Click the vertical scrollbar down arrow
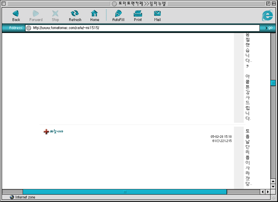The width and height of the screenshot is (278, 202). coord(273,187)
